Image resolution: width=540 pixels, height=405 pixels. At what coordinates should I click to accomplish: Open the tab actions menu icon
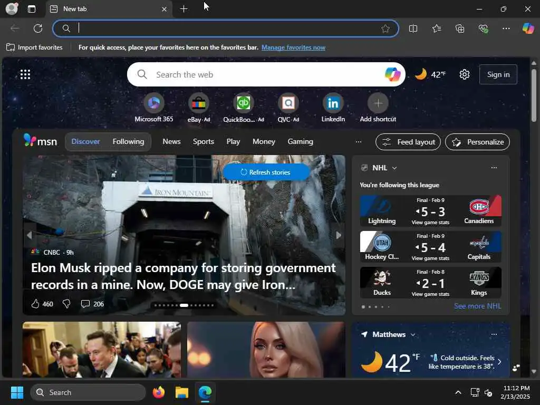(x=31, y=9)
